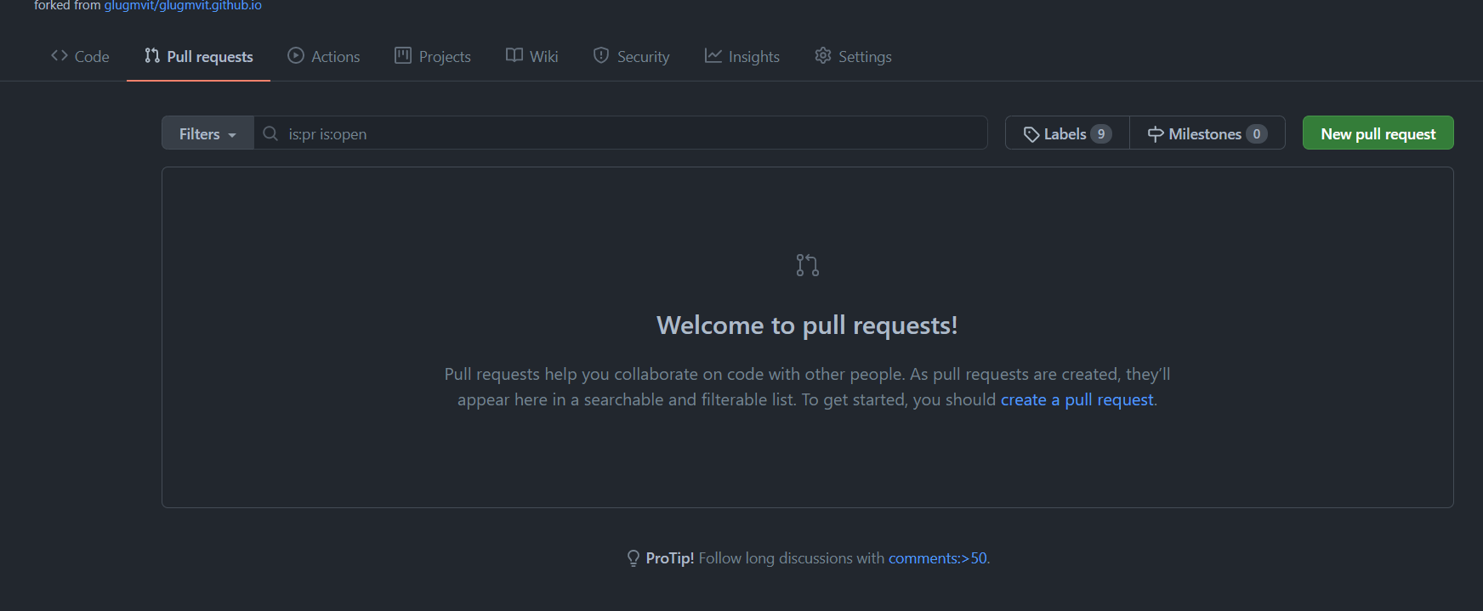Expand the Filters dropdown
Screen dimensions: 1483x611
[x=207, y=134]
